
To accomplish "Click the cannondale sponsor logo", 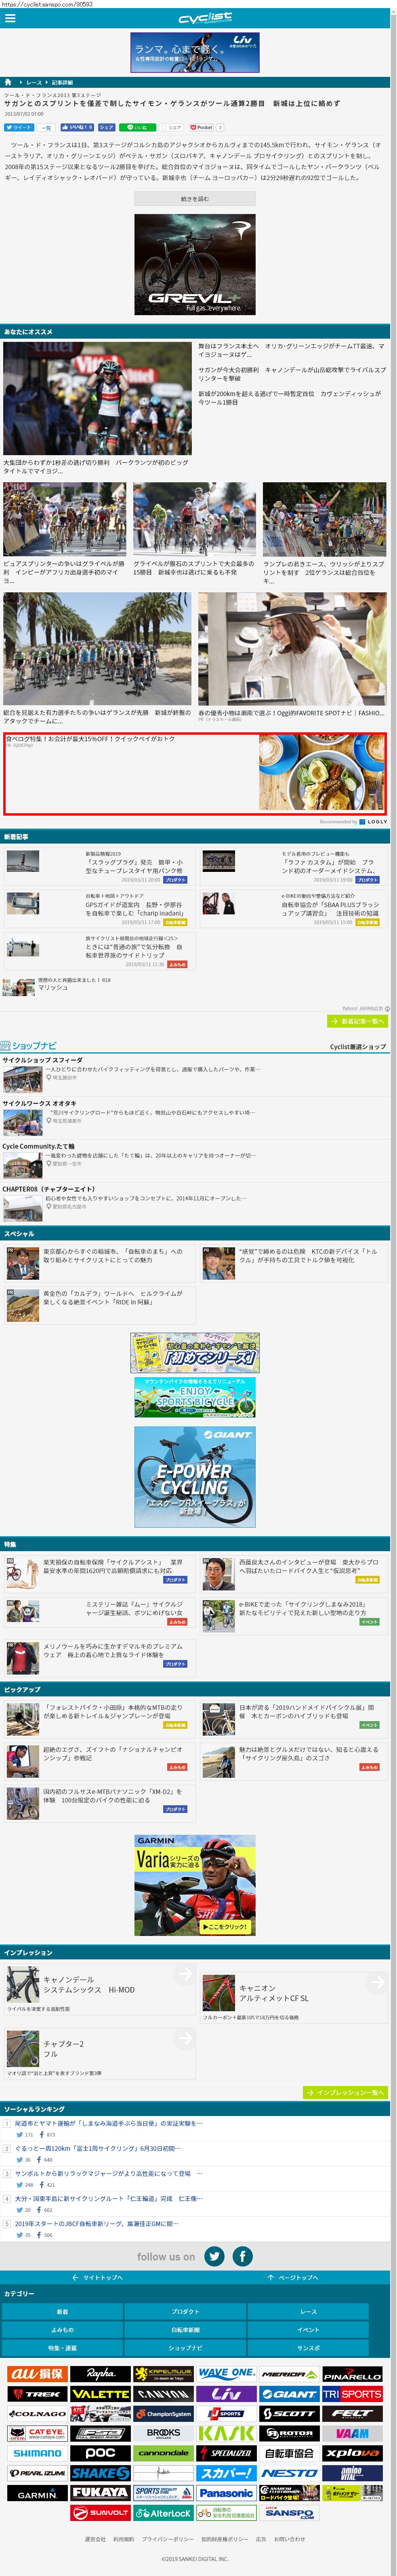I will point(163,2452).
